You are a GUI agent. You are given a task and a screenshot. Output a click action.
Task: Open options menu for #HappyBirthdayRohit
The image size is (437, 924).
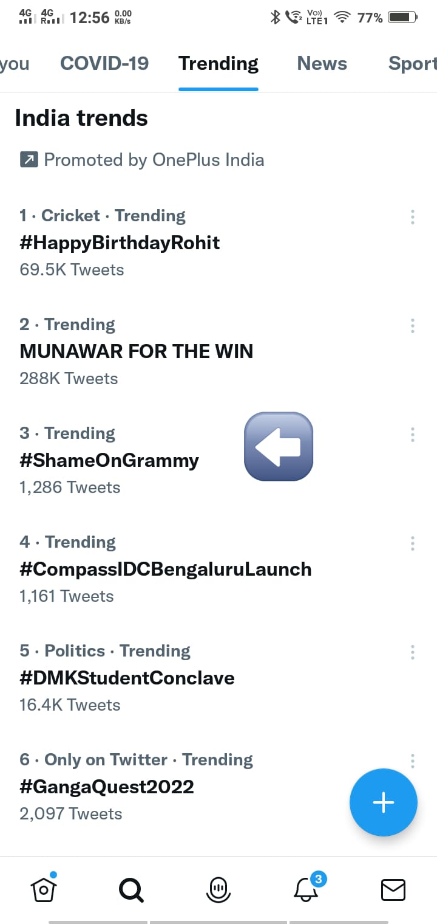coord(413,216)
